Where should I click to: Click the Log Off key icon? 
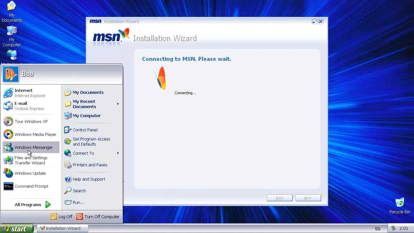(54, 216)
